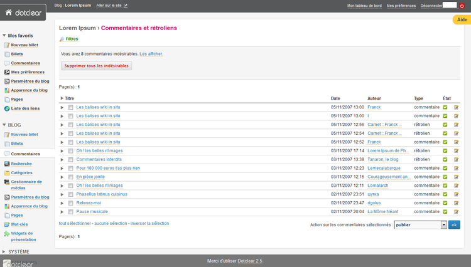Image resolution: width=471 pixels, height=267 pixels.
Task: Click the Mots-clés tag icon in sidebar
Action: 6,224
